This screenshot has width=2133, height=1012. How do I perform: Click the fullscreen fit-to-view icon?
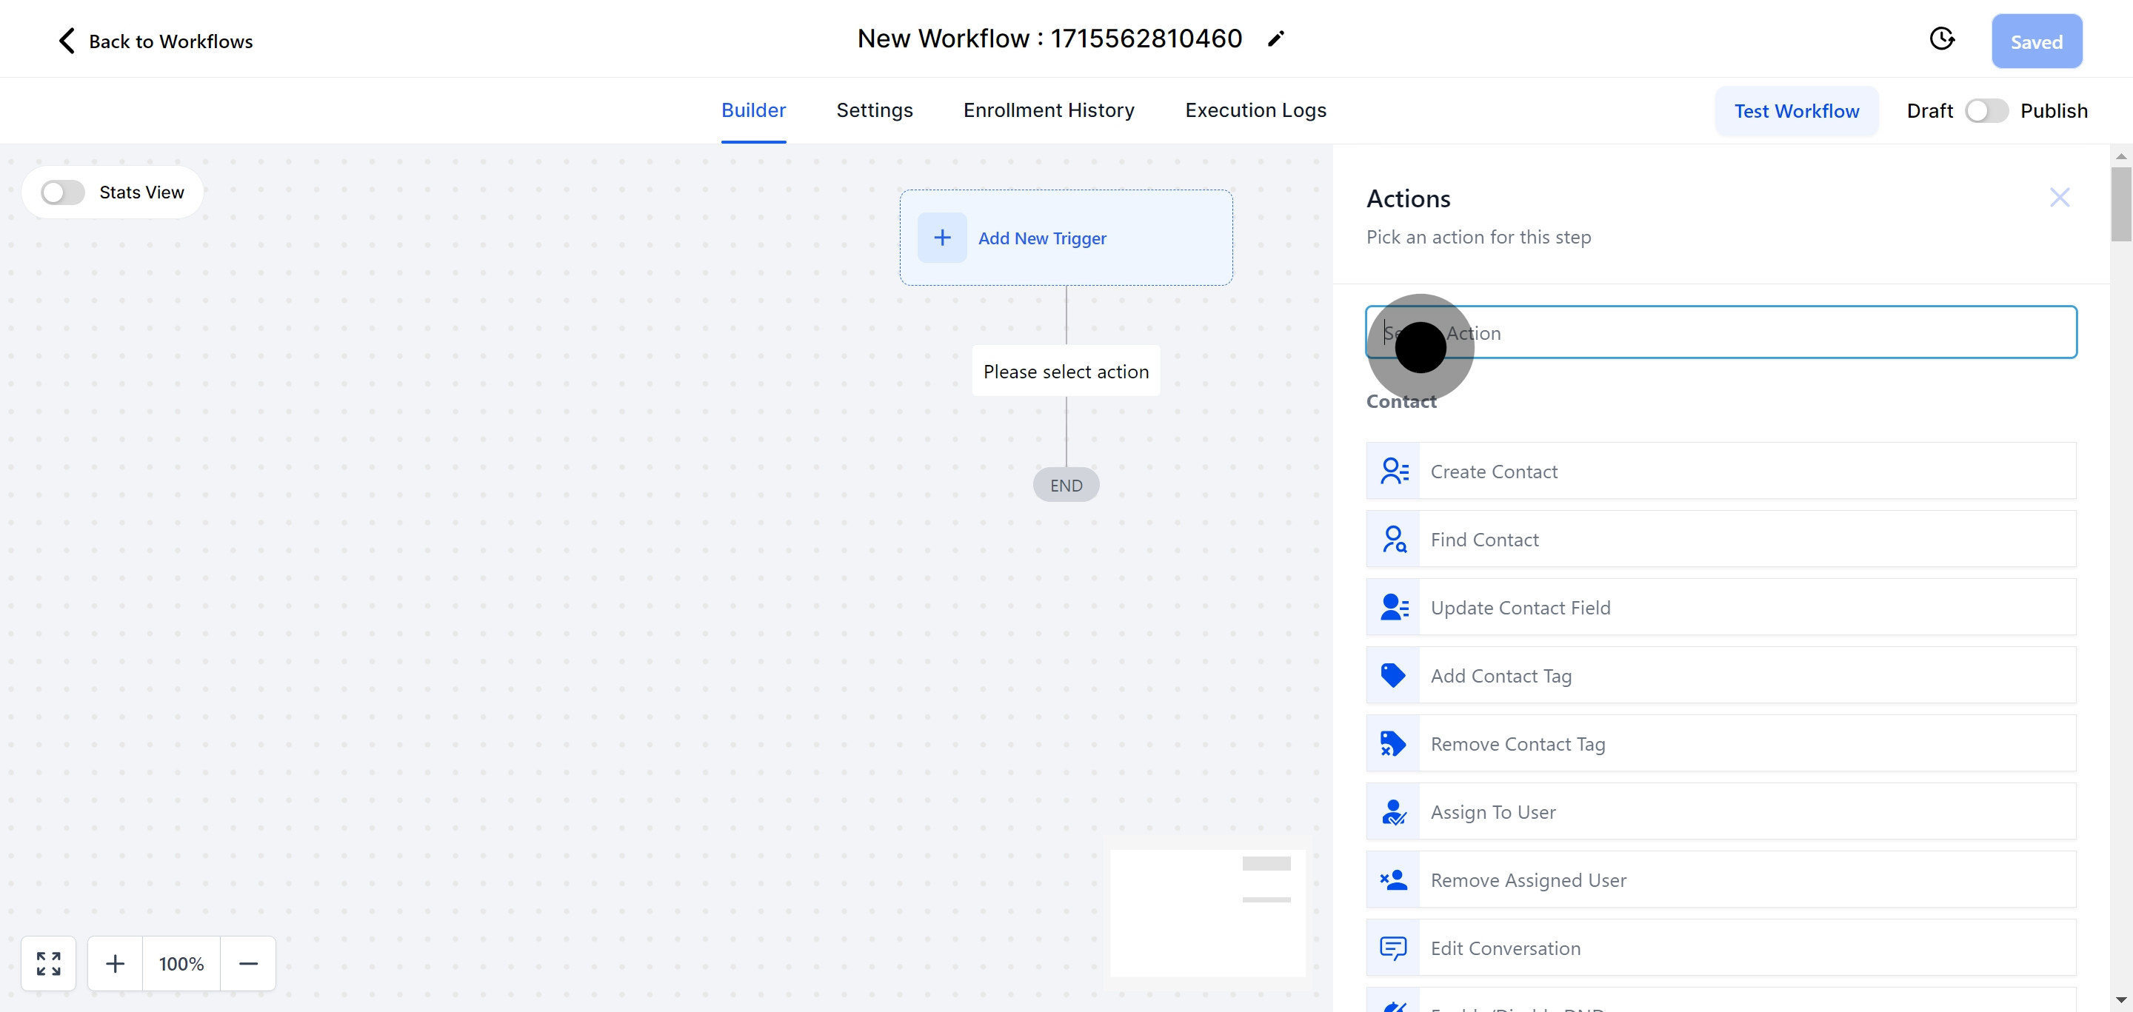[49, 963]
